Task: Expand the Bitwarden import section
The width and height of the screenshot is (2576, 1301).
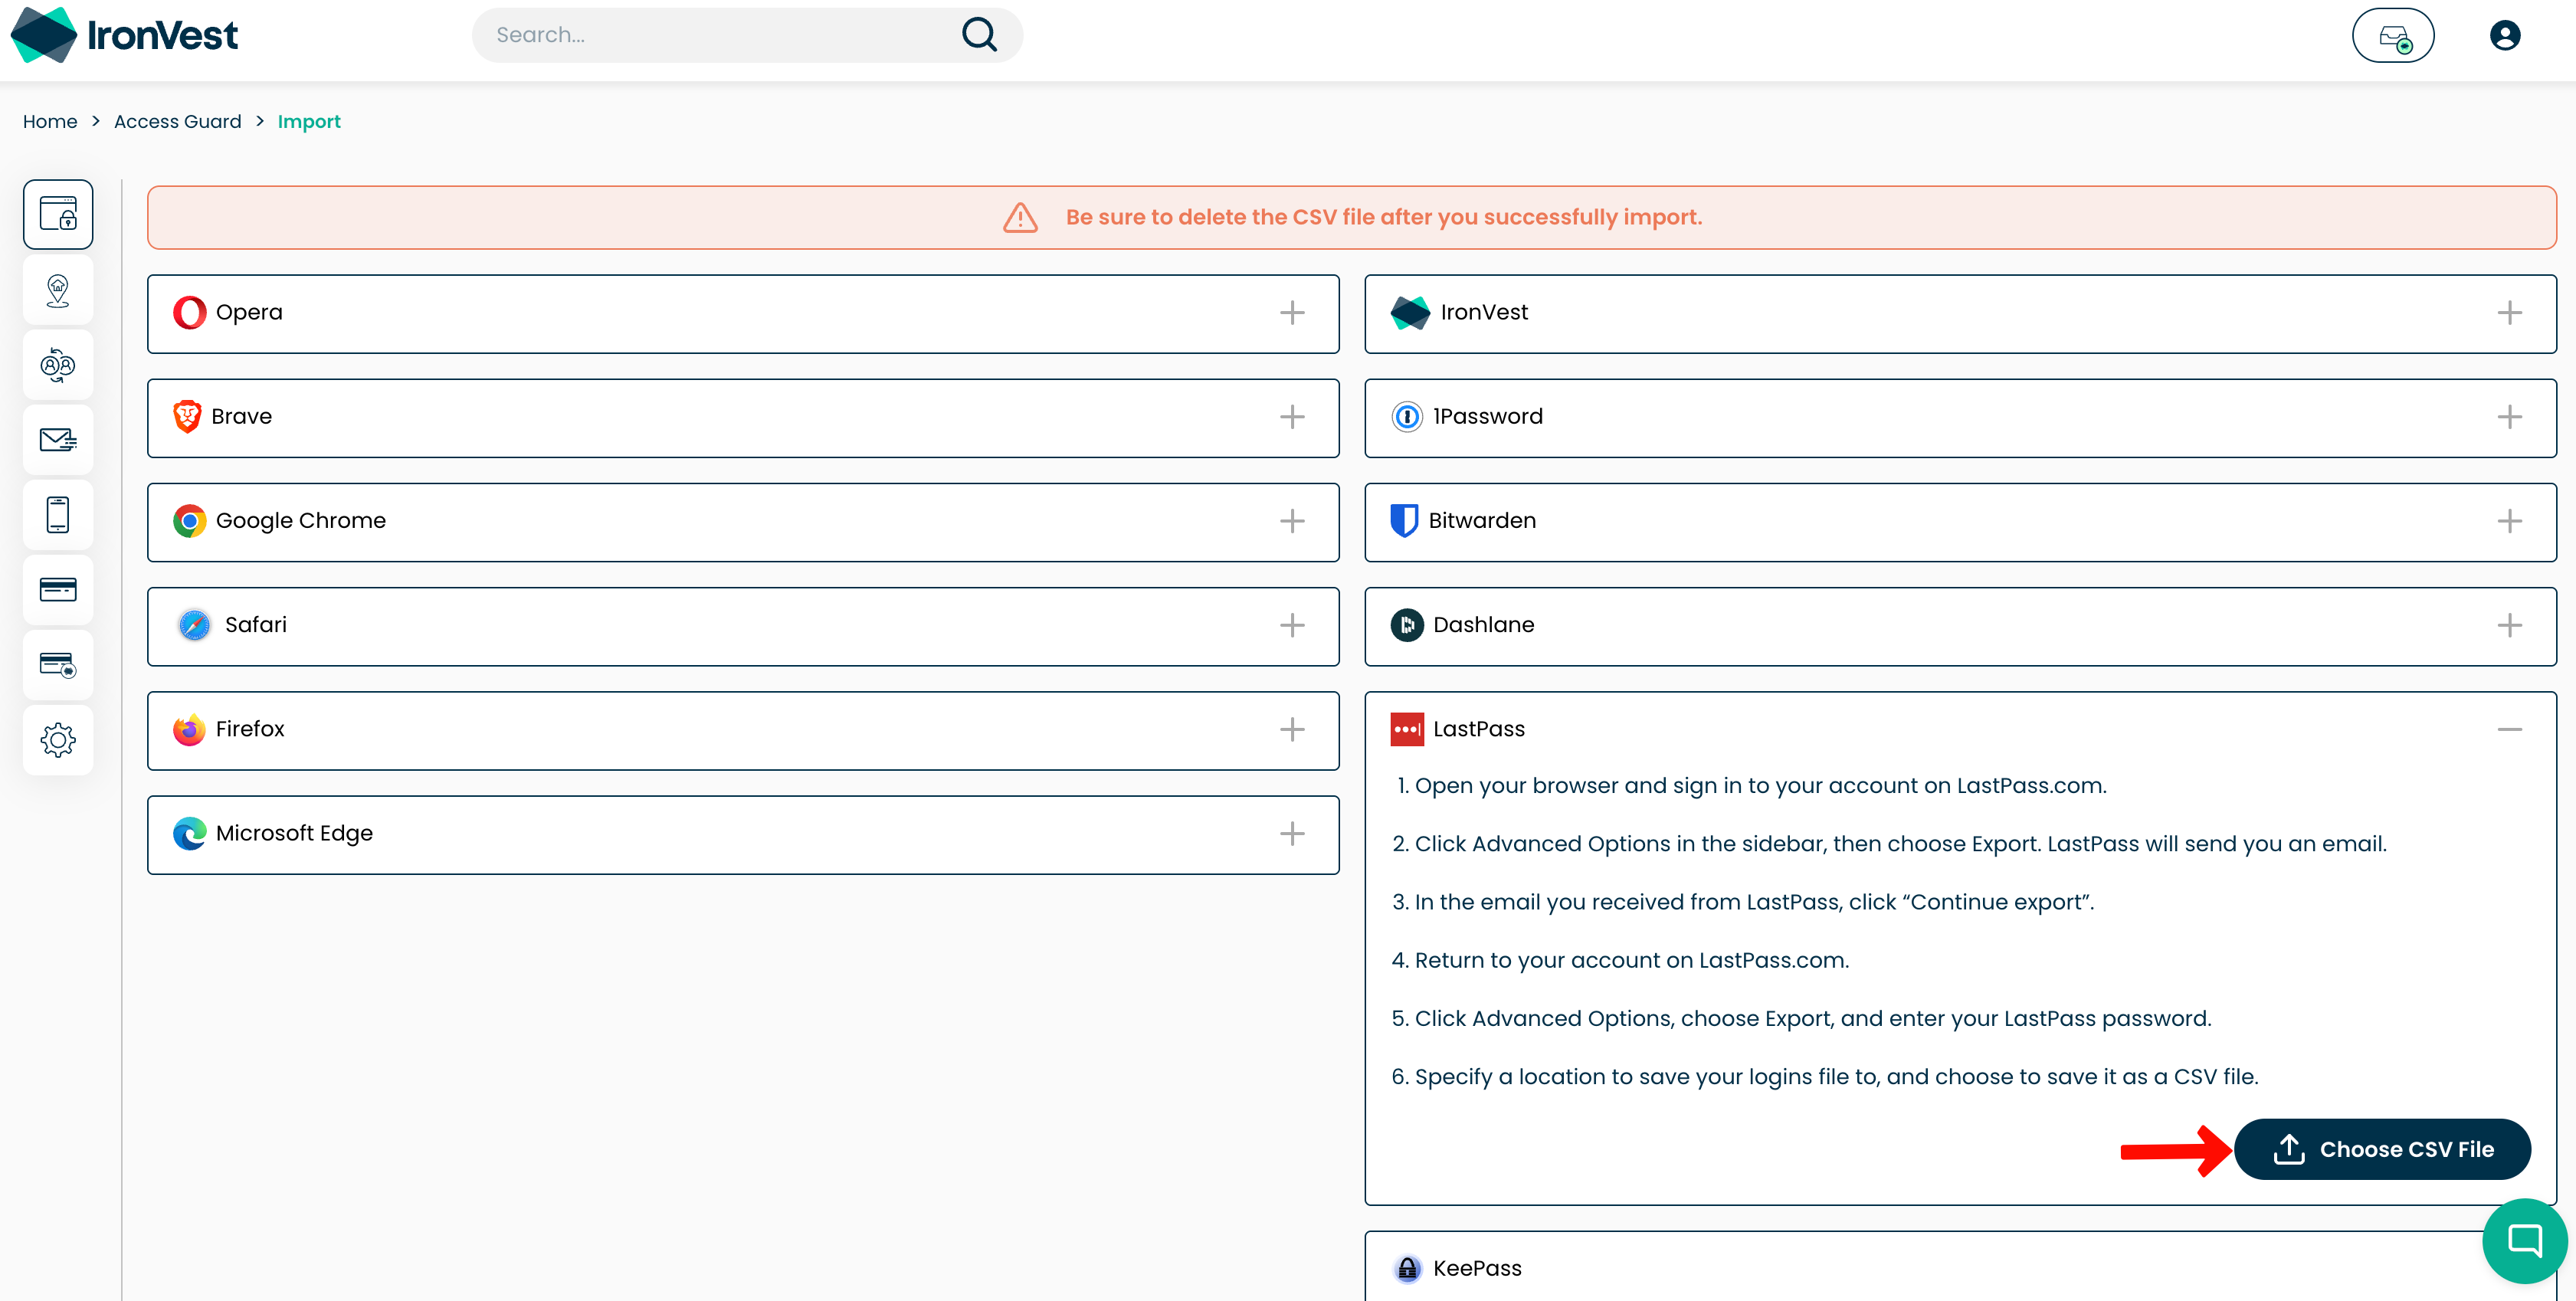Action: pyautogui.click(x=2509, y=521)
